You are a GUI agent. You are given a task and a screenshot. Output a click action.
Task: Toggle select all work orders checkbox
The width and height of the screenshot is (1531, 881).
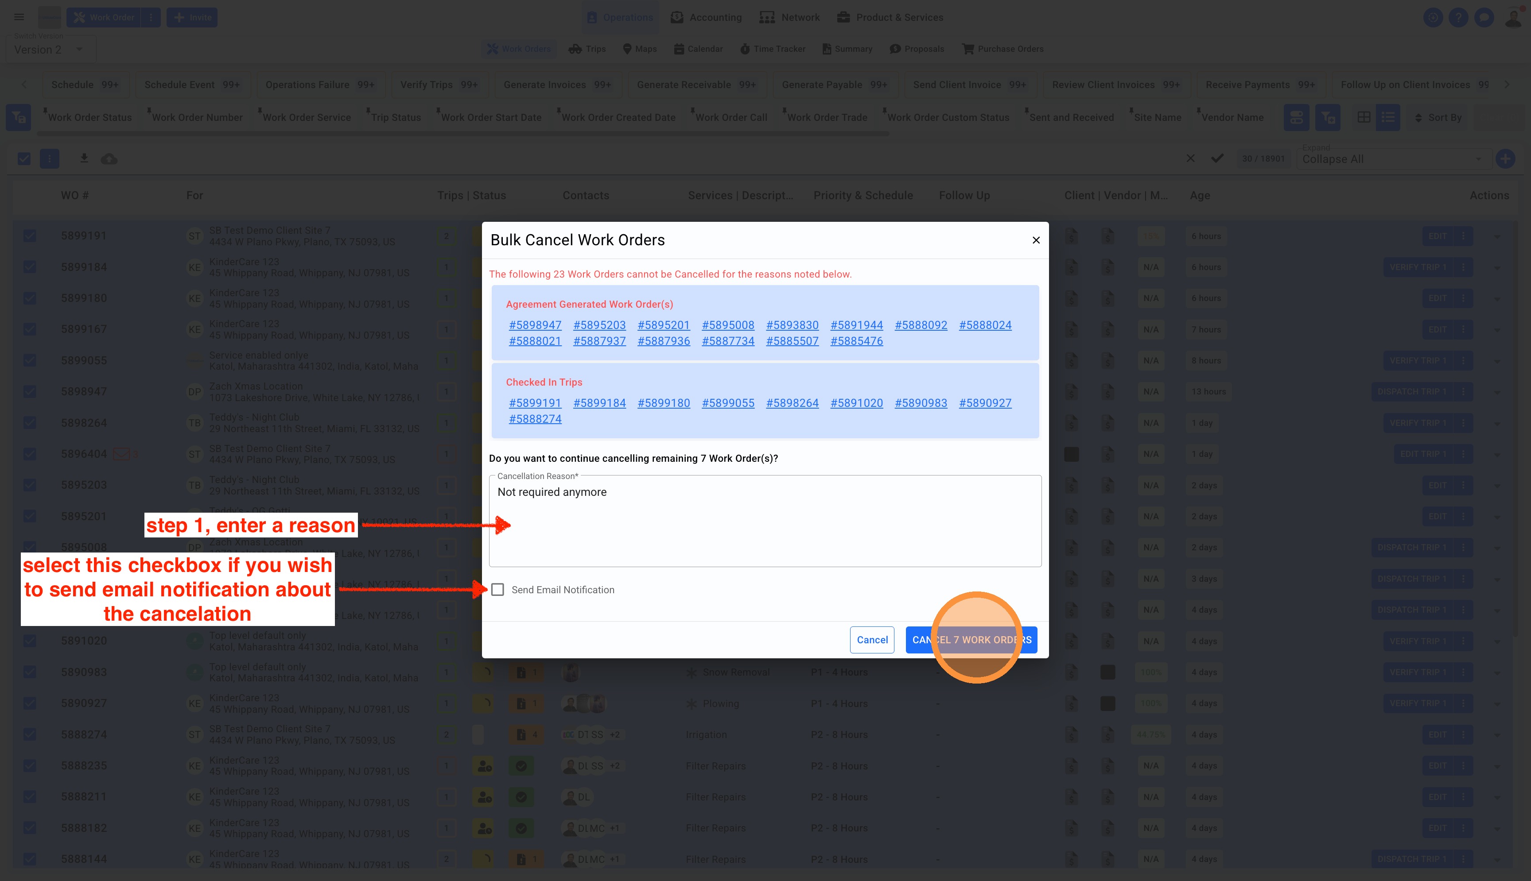tap(24, 158)
